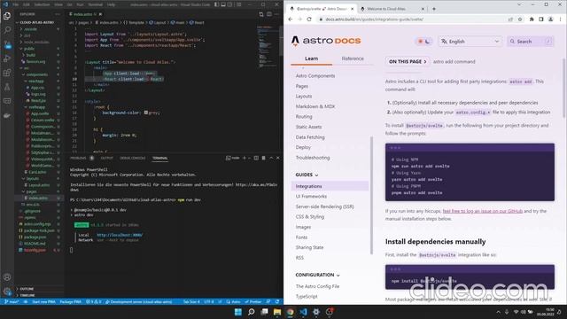The image size is (567, 319).
Task: Open the Windows Start menu
Action: (x=238, y=312)
